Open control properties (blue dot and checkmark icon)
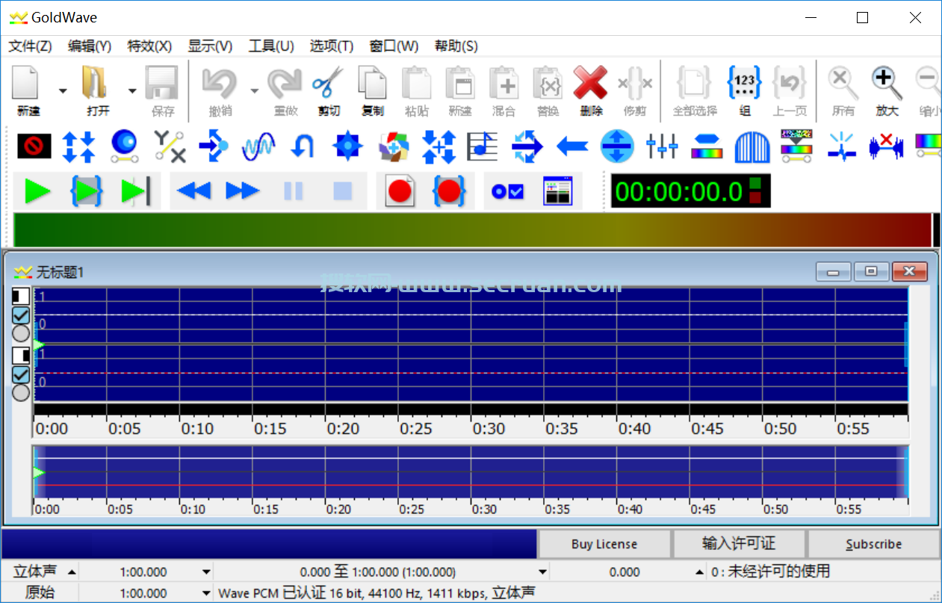 (508, 191)
